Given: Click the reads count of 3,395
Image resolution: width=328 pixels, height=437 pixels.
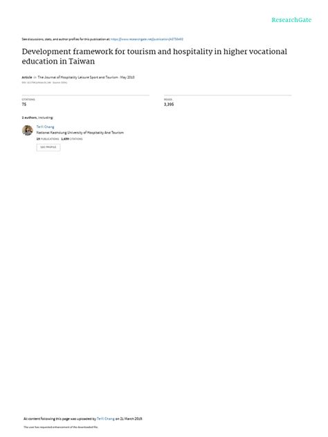Looking at the screenshot, I should (x=169, y=104).
